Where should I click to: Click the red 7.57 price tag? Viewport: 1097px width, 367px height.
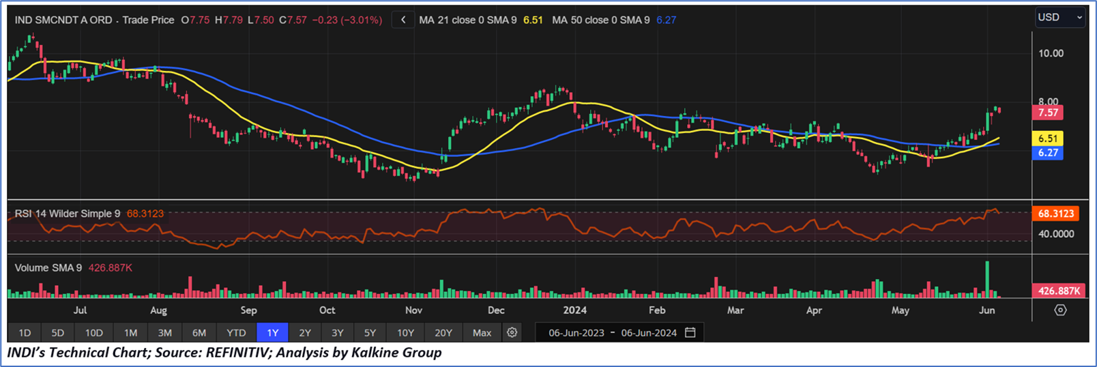[x=1048, y=113]
